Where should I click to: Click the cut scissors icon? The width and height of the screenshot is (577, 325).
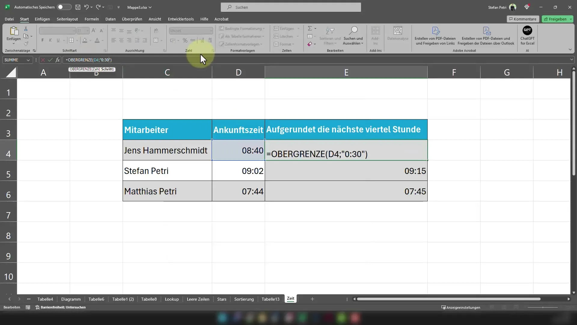coord(26,28)
